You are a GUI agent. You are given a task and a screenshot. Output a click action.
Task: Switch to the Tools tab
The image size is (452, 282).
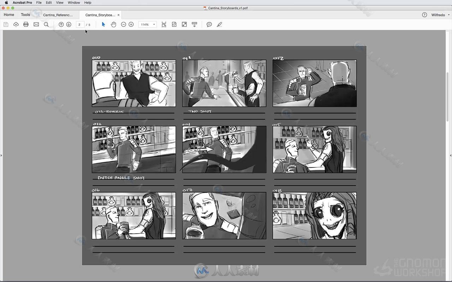(x=25, y=15)
